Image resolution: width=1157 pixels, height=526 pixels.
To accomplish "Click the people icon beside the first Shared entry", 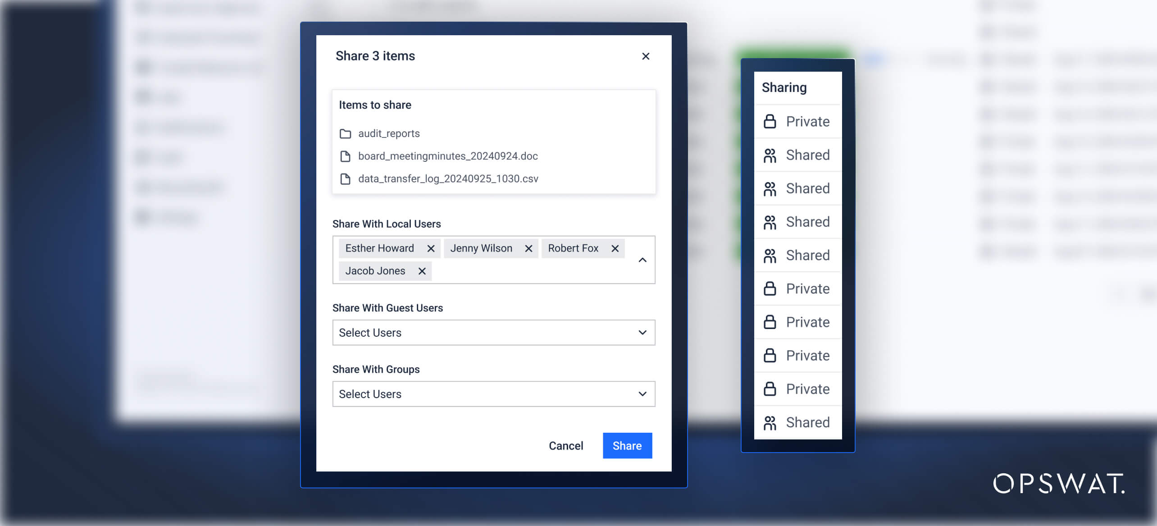I will click(x=770, y=155).
